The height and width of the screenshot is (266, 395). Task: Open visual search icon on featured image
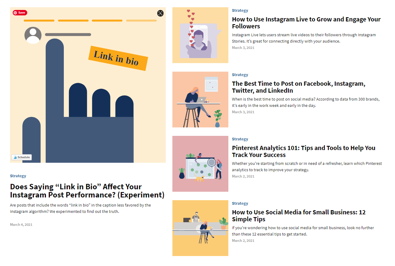pos(160,13)
